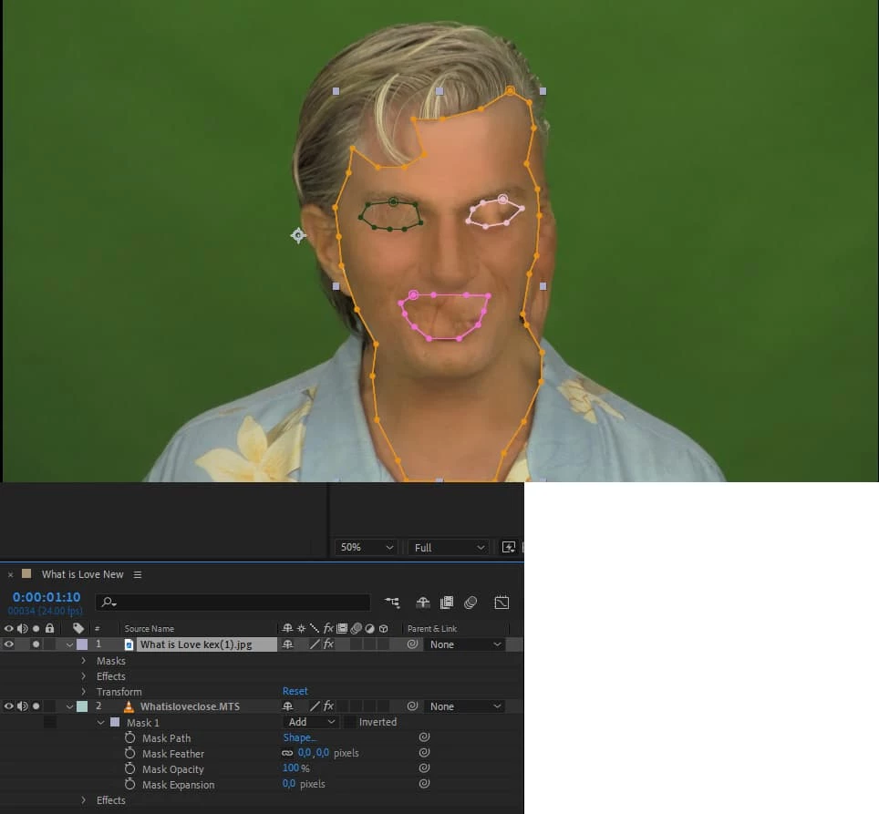Image resolution: width=879 pixels, height=814 pixels.
Task: Hide the Whatisloveclose.MTS layer video
Action: (9, 706)
